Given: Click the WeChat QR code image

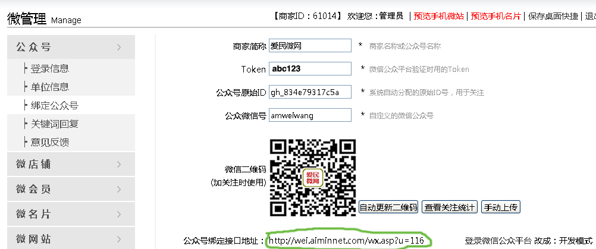Looking at the screenshot, I should (x=313, y=178).
